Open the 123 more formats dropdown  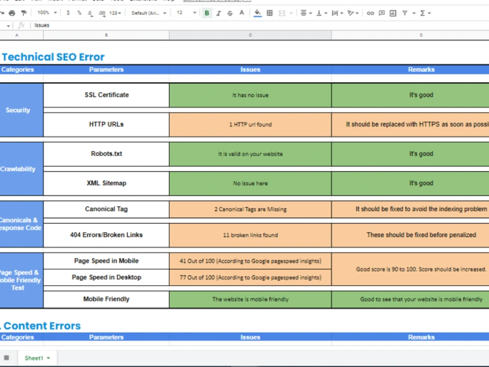pyautogui.click(x=115, y=13)
